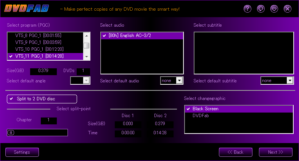Screen dimensions: 299x161
Task: Click the Disc 2 time value 0:14:28
Action: tap(160, 133)
